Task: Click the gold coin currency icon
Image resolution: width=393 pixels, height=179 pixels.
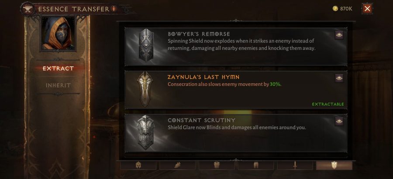Action: (335, 9)
